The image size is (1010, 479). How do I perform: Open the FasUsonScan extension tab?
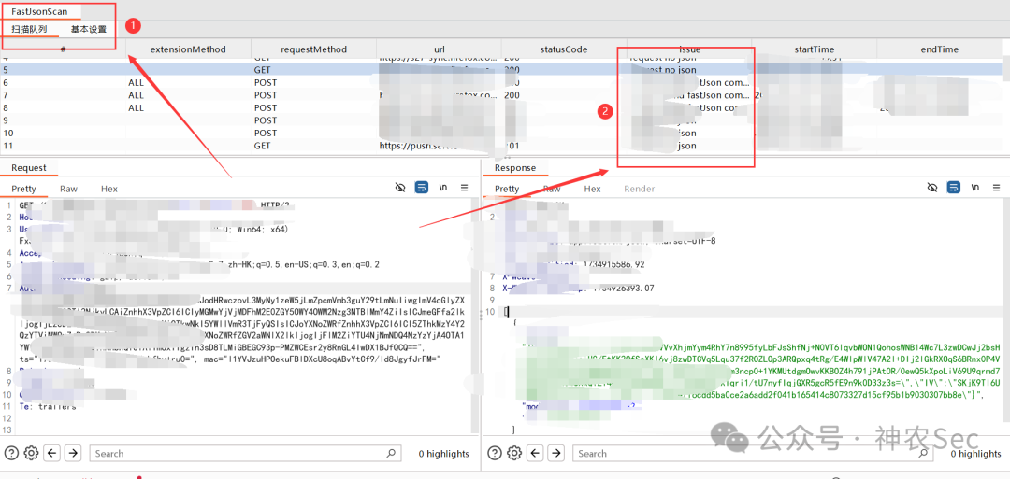pos(38,11)
